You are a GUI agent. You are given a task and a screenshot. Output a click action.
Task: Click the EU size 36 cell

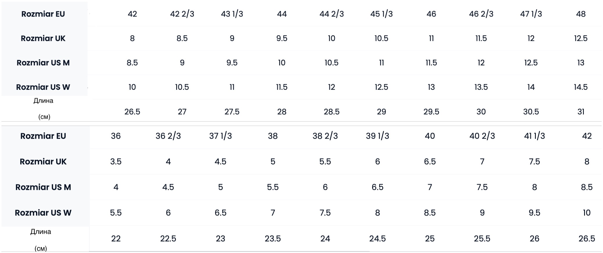click(116, 136)
